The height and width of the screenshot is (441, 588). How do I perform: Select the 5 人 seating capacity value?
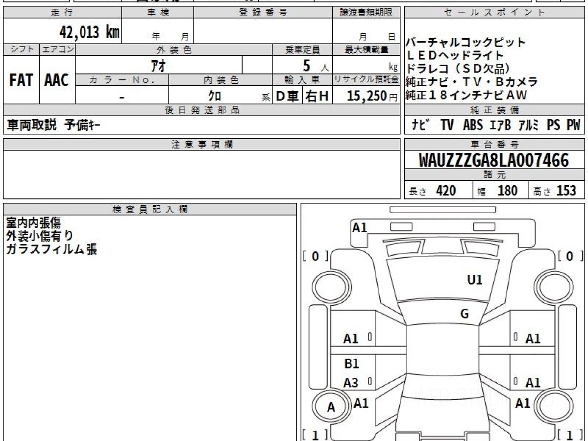click(x=316, y=65)
